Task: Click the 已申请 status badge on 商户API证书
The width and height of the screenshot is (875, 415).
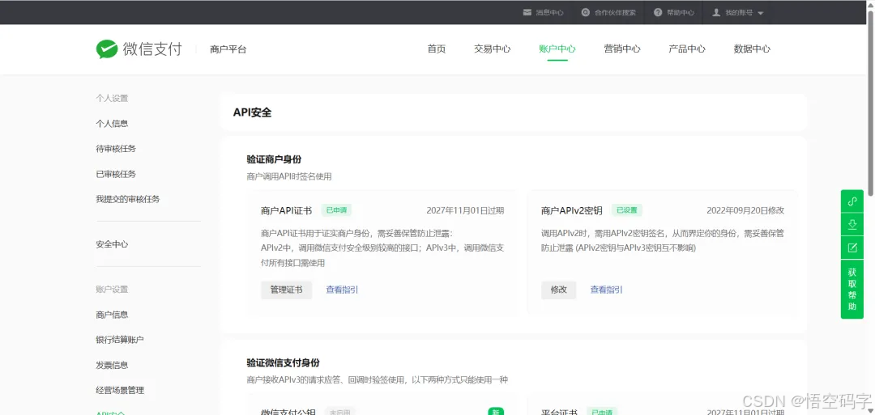Action: tap(336, 210)
